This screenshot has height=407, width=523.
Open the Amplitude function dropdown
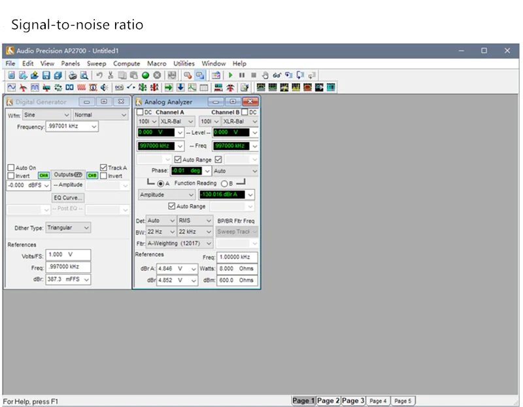[167, 194]
